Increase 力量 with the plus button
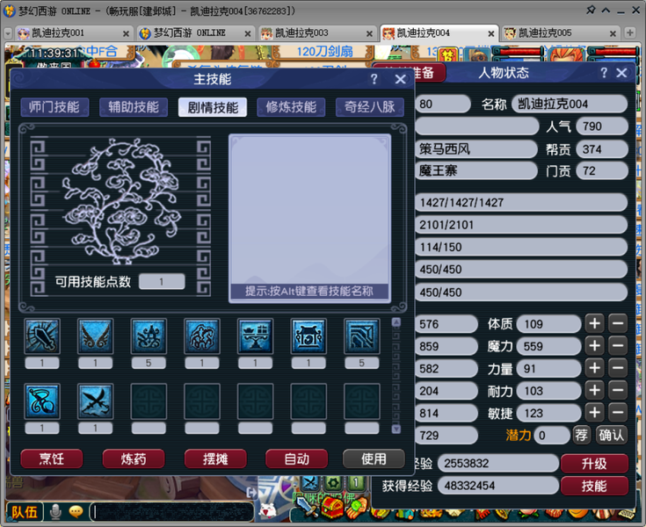This screenshot has width=646, height=527. [594, 368]
